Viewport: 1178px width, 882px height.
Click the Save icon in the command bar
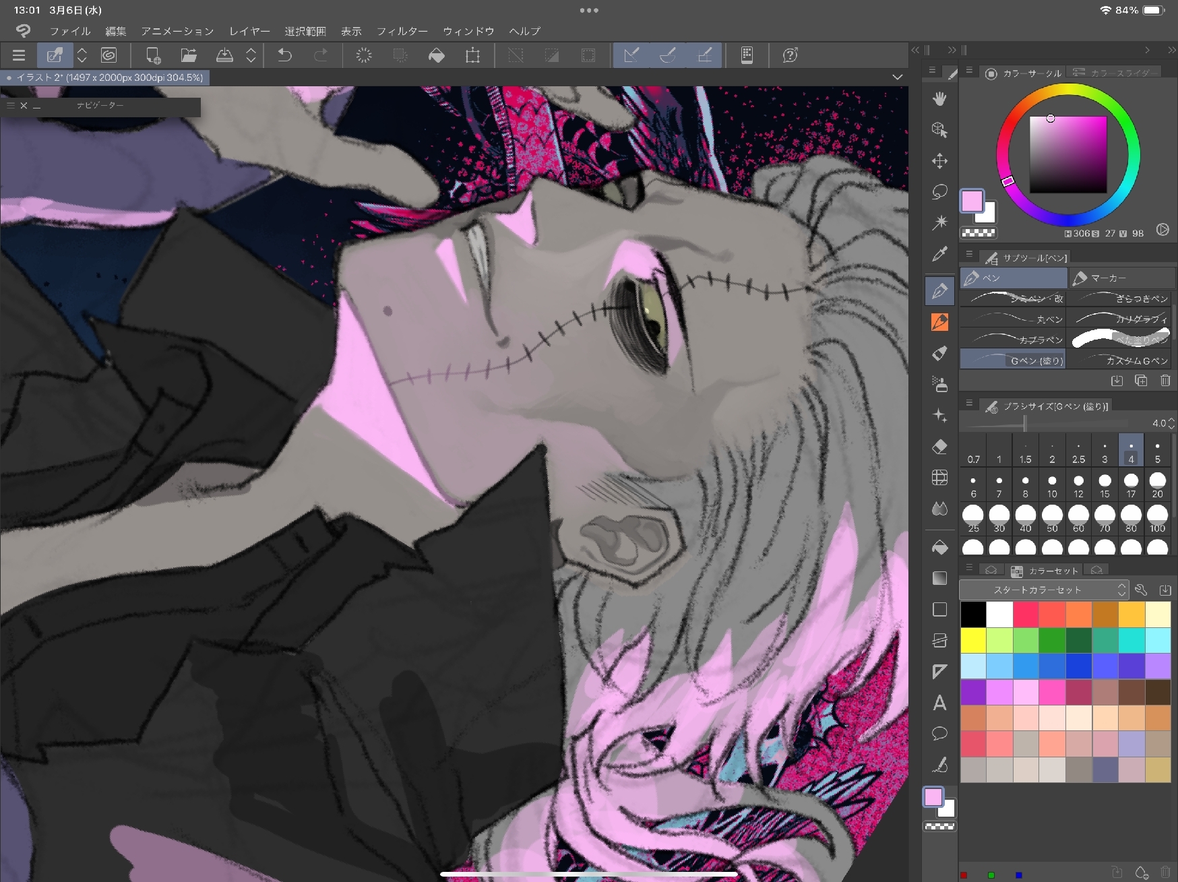point(224,55)
